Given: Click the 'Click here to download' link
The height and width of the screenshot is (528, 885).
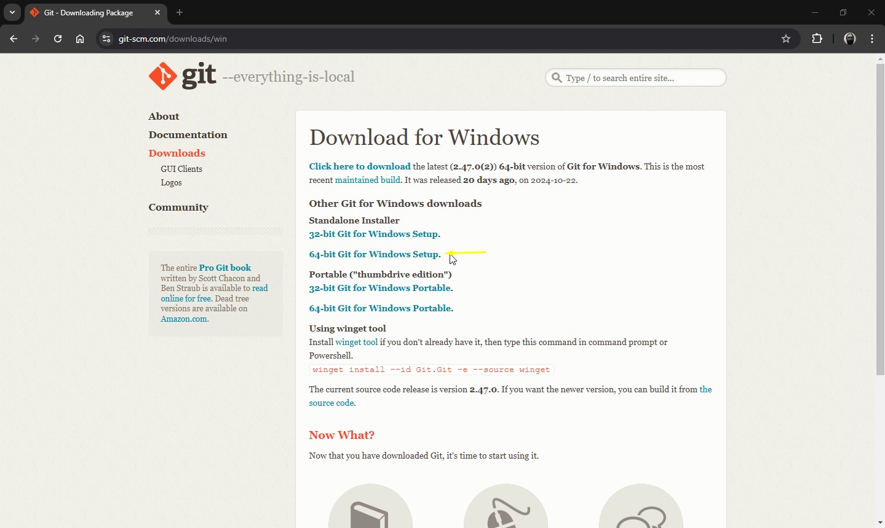Looking at the screenshot, I should (360, 166).
